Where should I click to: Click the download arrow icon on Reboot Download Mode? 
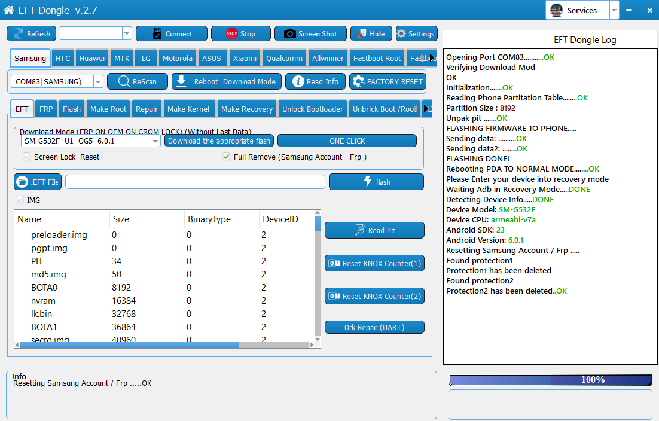pyautogui.click(x=181, y=81)
